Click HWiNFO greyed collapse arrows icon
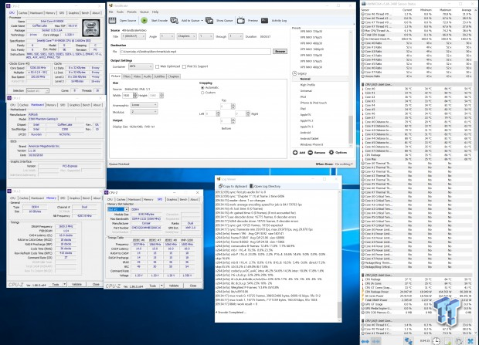 click(x=376, y=341)
